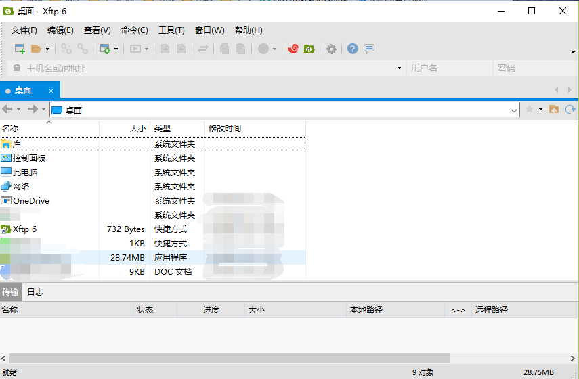The image size is (579, 379).
Task: Sort by the 名称 column header in file list
Action: pyautogui.click(x=49, y=128)
